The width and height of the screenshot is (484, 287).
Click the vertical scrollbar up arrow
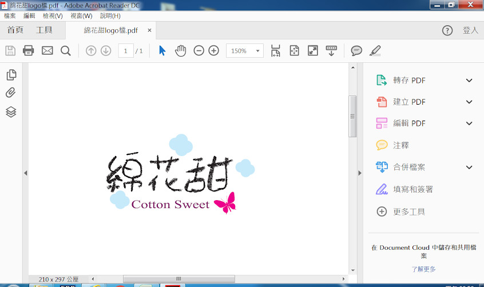click(x=353, y=67)
